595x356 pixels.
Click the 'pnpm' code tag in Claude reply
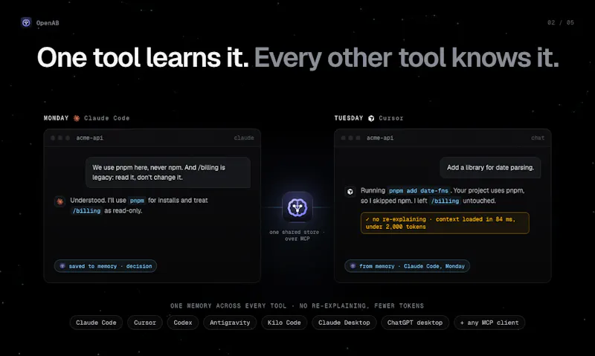tap(137, 201)
